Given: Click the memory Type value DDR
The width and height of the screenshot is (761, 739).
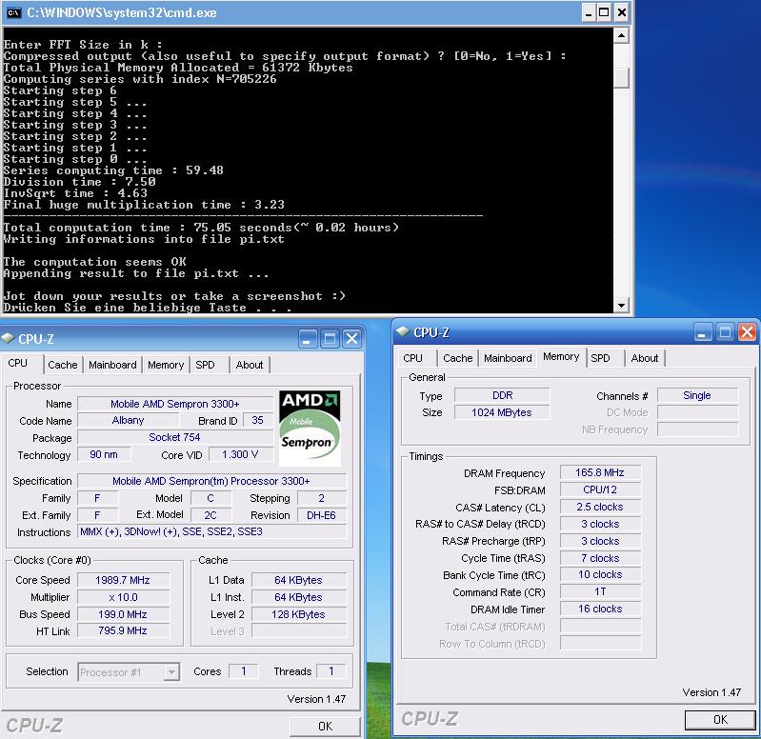Looking at the screenshot, I should coord(502,395).
